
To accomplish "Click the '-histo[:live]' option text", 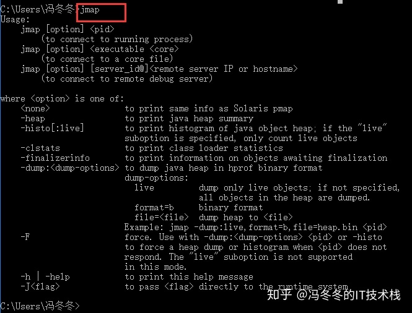I will (x=52, y=128).
